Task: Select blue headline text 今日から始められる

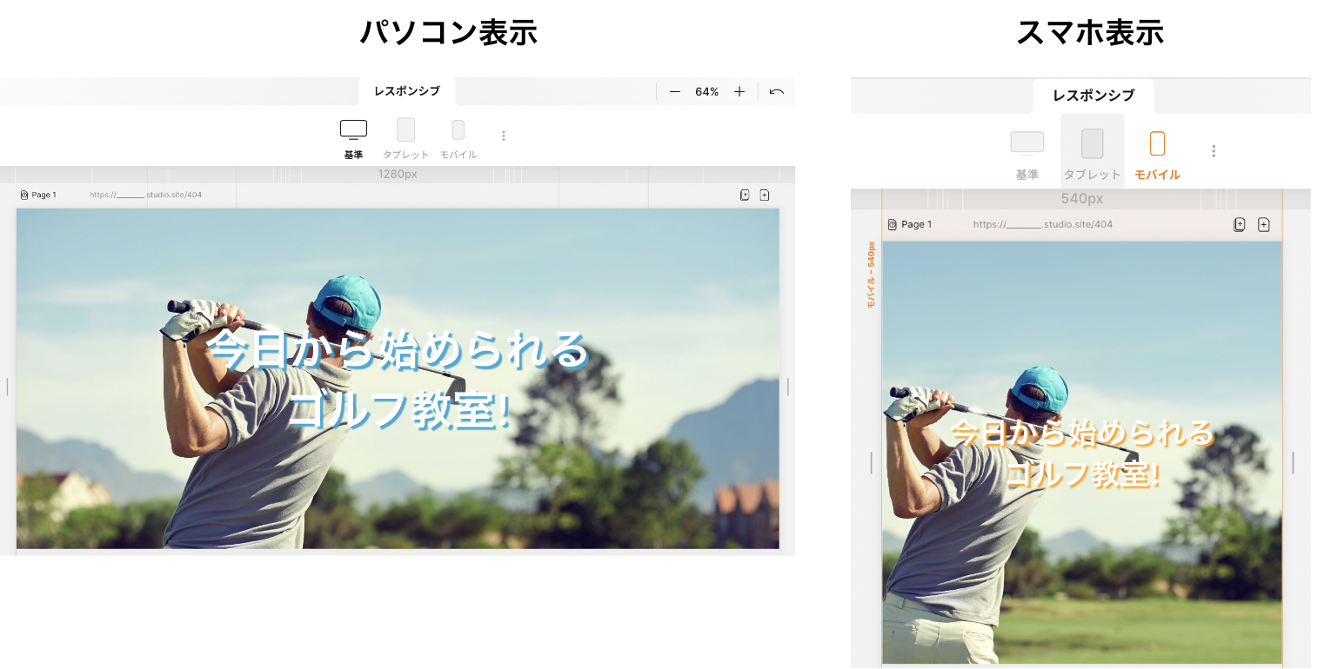Action: [398, 350]
